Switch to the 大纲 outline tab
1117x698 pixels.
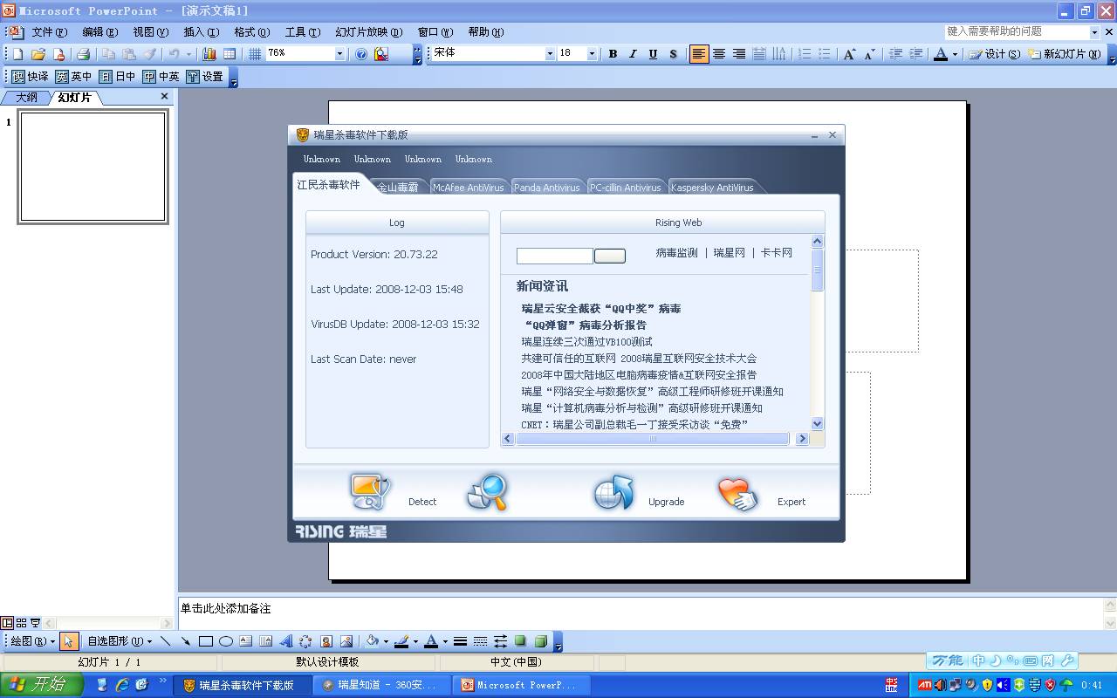click(26, 98)
